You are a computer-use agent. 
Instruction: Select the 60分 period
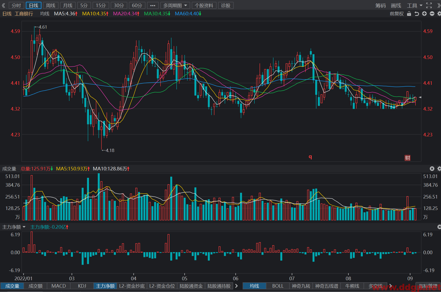tap(137, 5)
